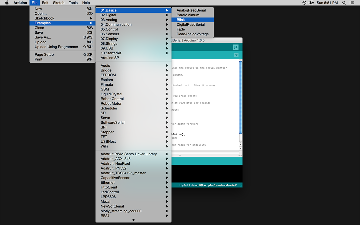Choose Upload Using Programmer
The height and width of the screenshot is (225, 360).
point(62,47)
